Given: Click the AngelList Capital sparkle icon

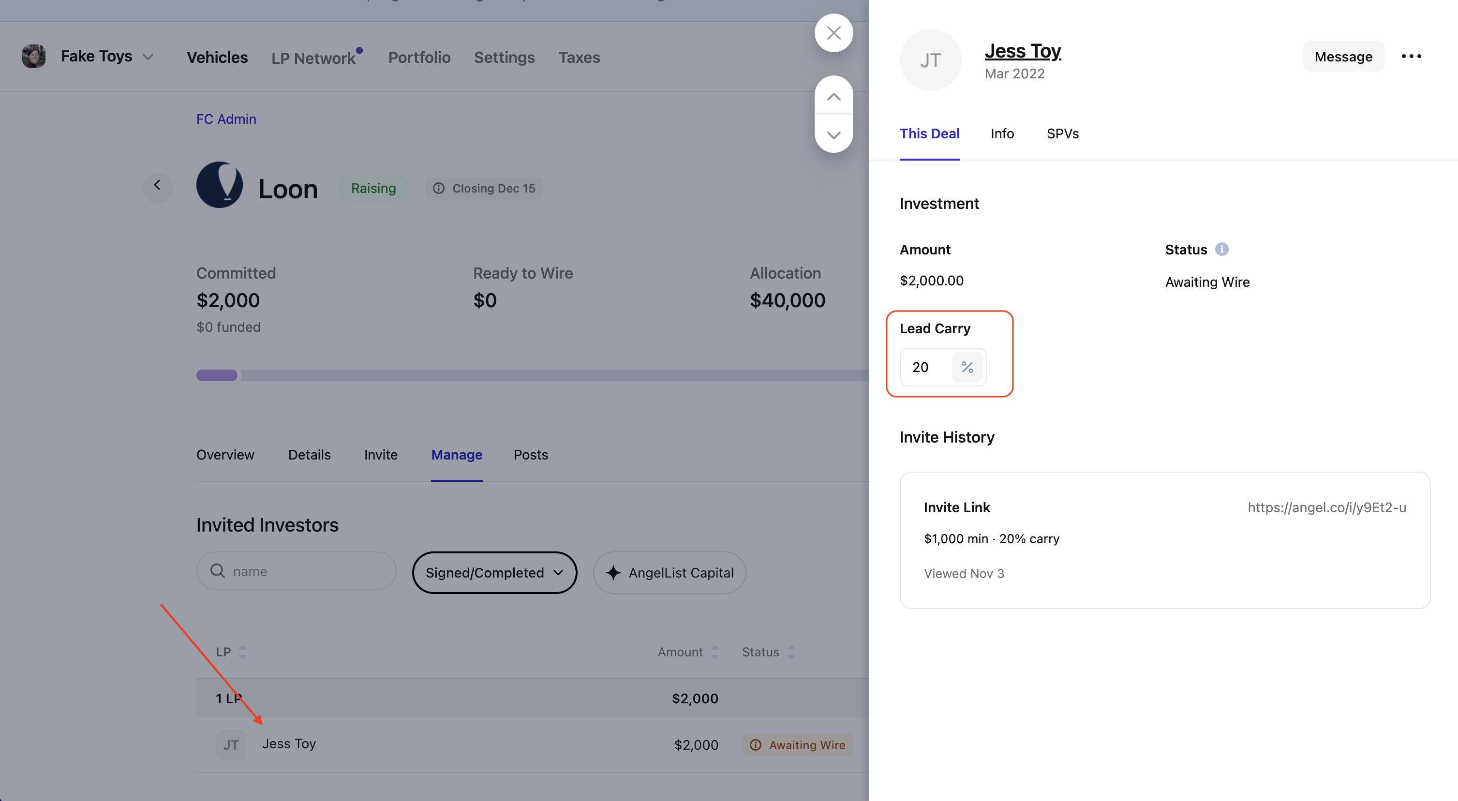Looking at the screenshot, I should (613, 572).
